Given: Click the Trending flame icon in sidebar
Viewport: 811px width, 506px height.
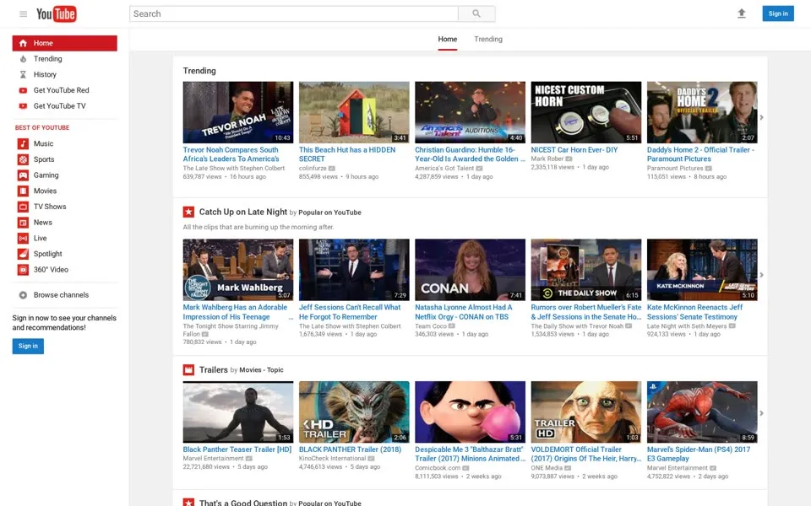Looking at the screenshot, I should coord(23,59).
